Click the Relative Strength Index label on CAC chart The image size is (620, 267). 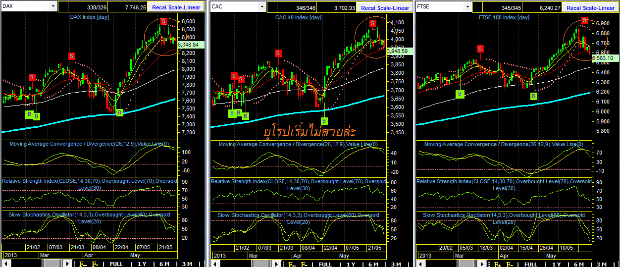tap(298, 184)
